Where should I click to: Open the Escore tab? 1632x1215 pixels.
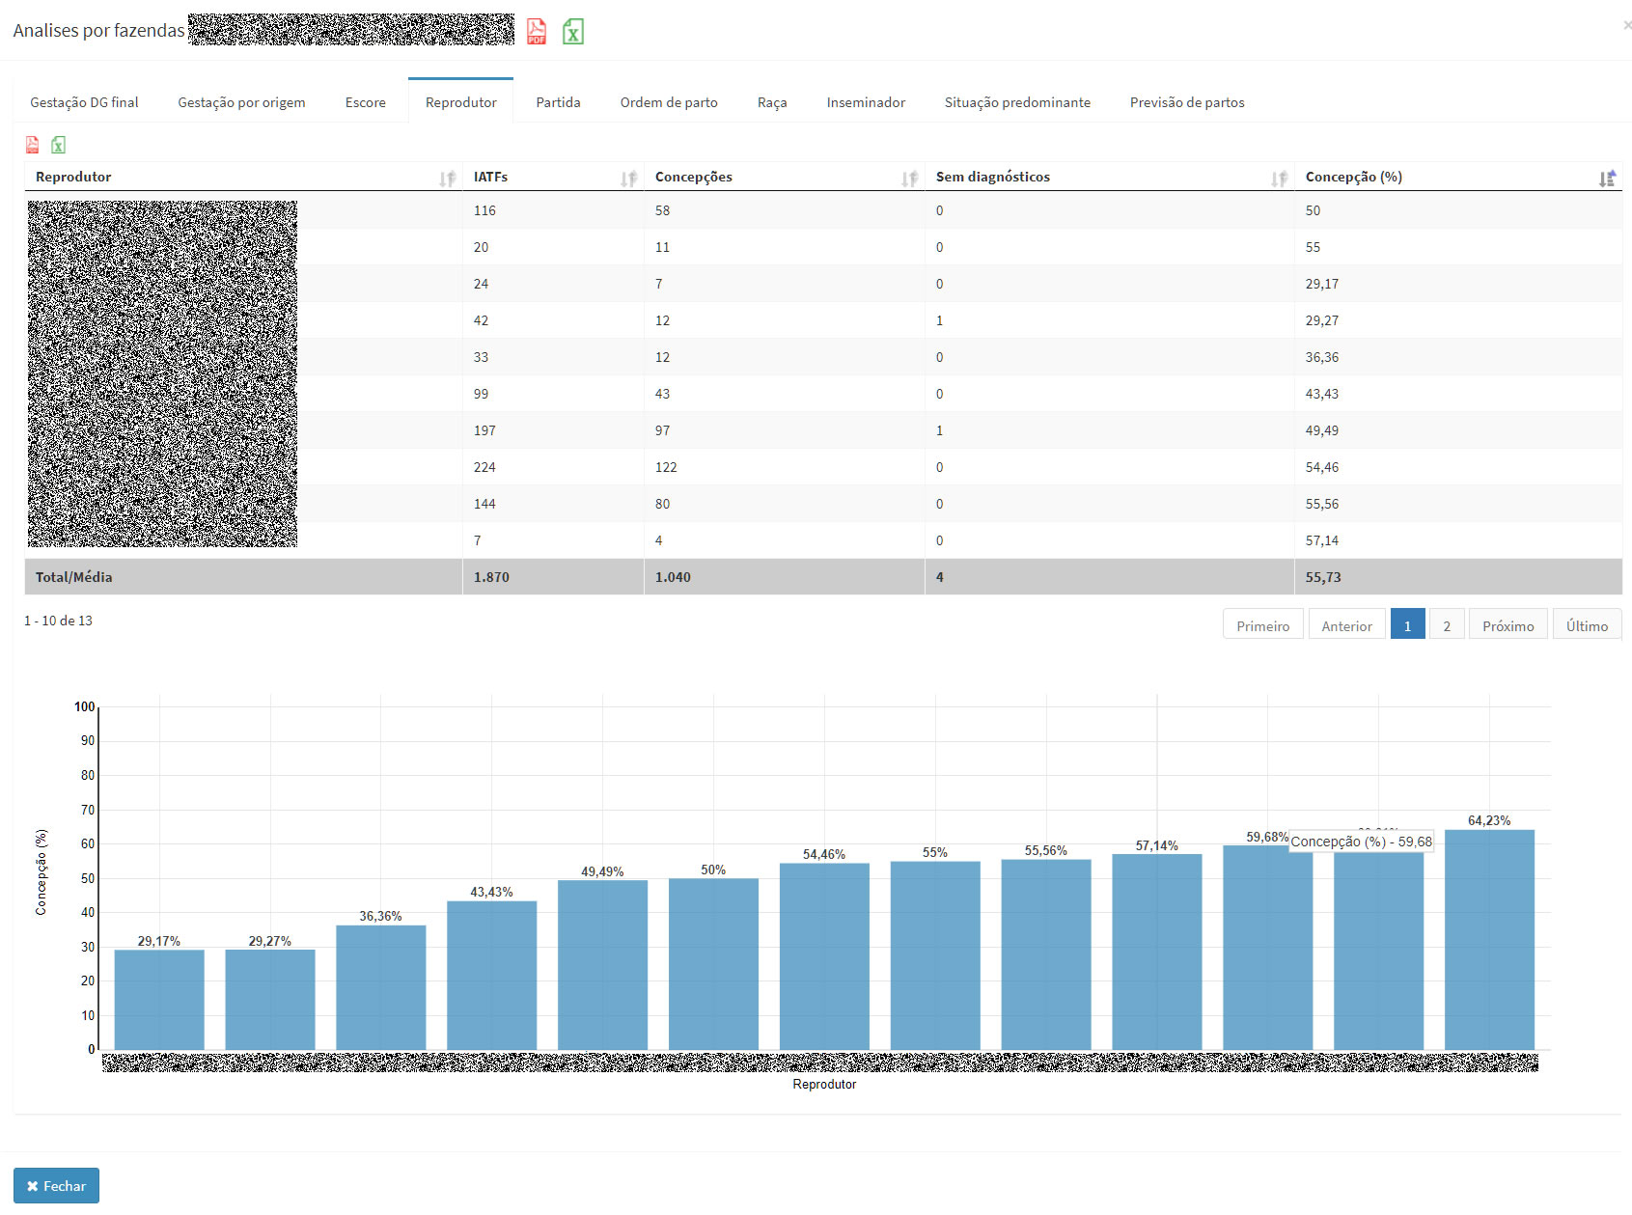click(x=366, y=102)
